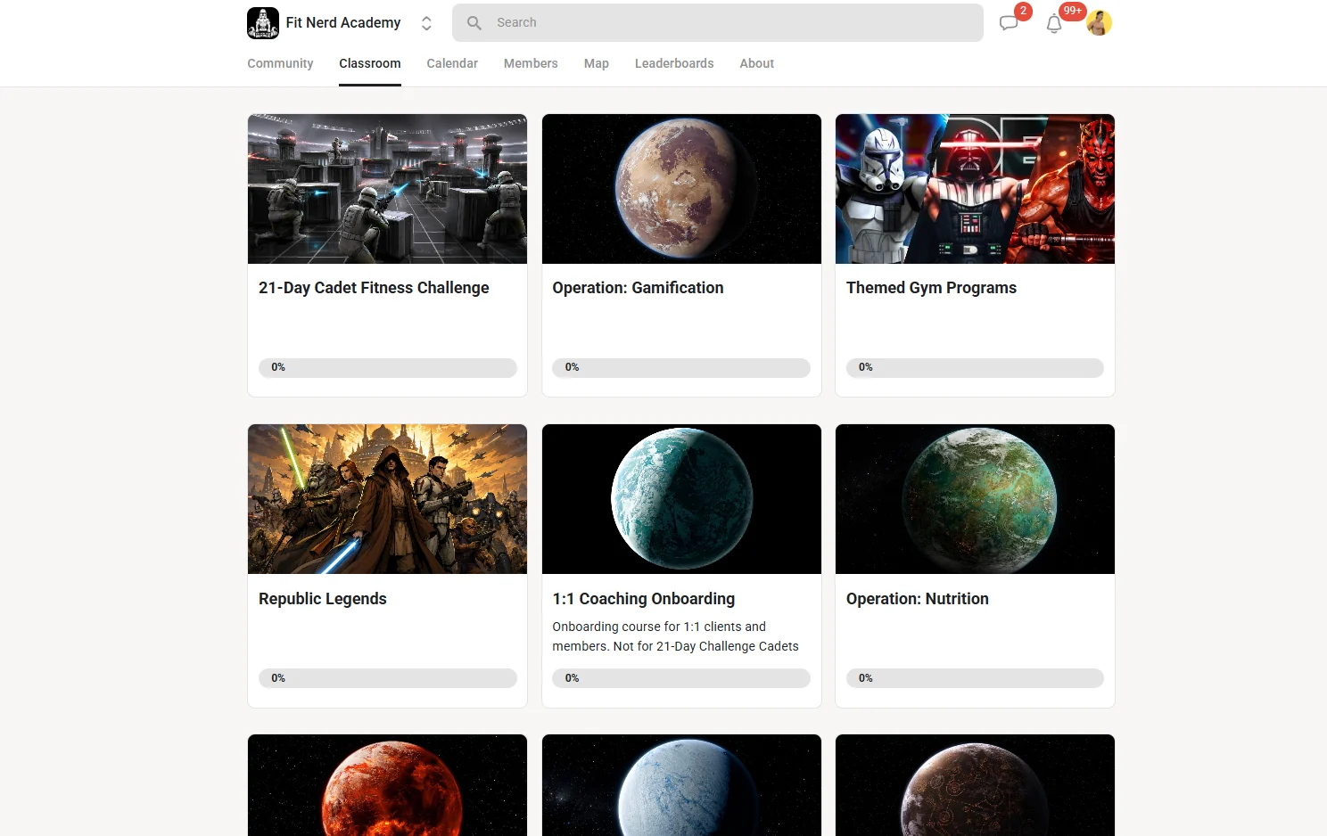This screenshot has height=836, width=1327.
Task: Click the Republic Legends title
Action: point(323,599)
